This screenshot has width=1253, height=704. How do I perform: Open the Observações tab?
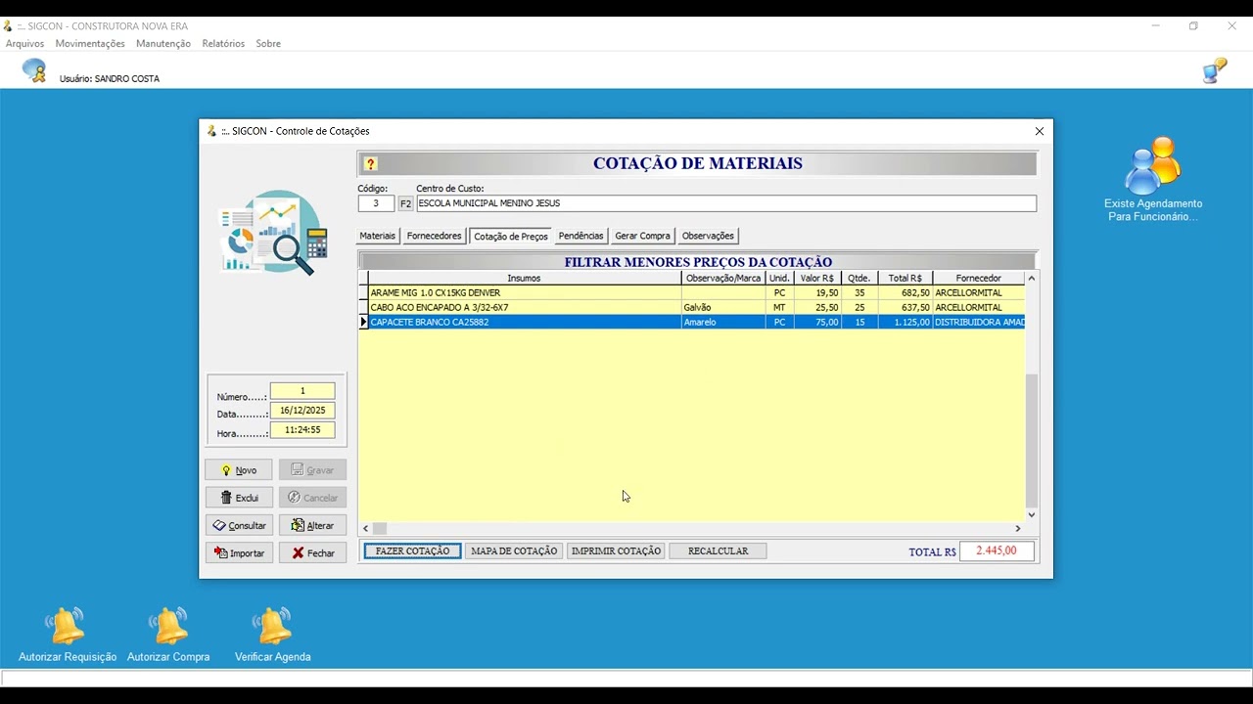(708, 236)
